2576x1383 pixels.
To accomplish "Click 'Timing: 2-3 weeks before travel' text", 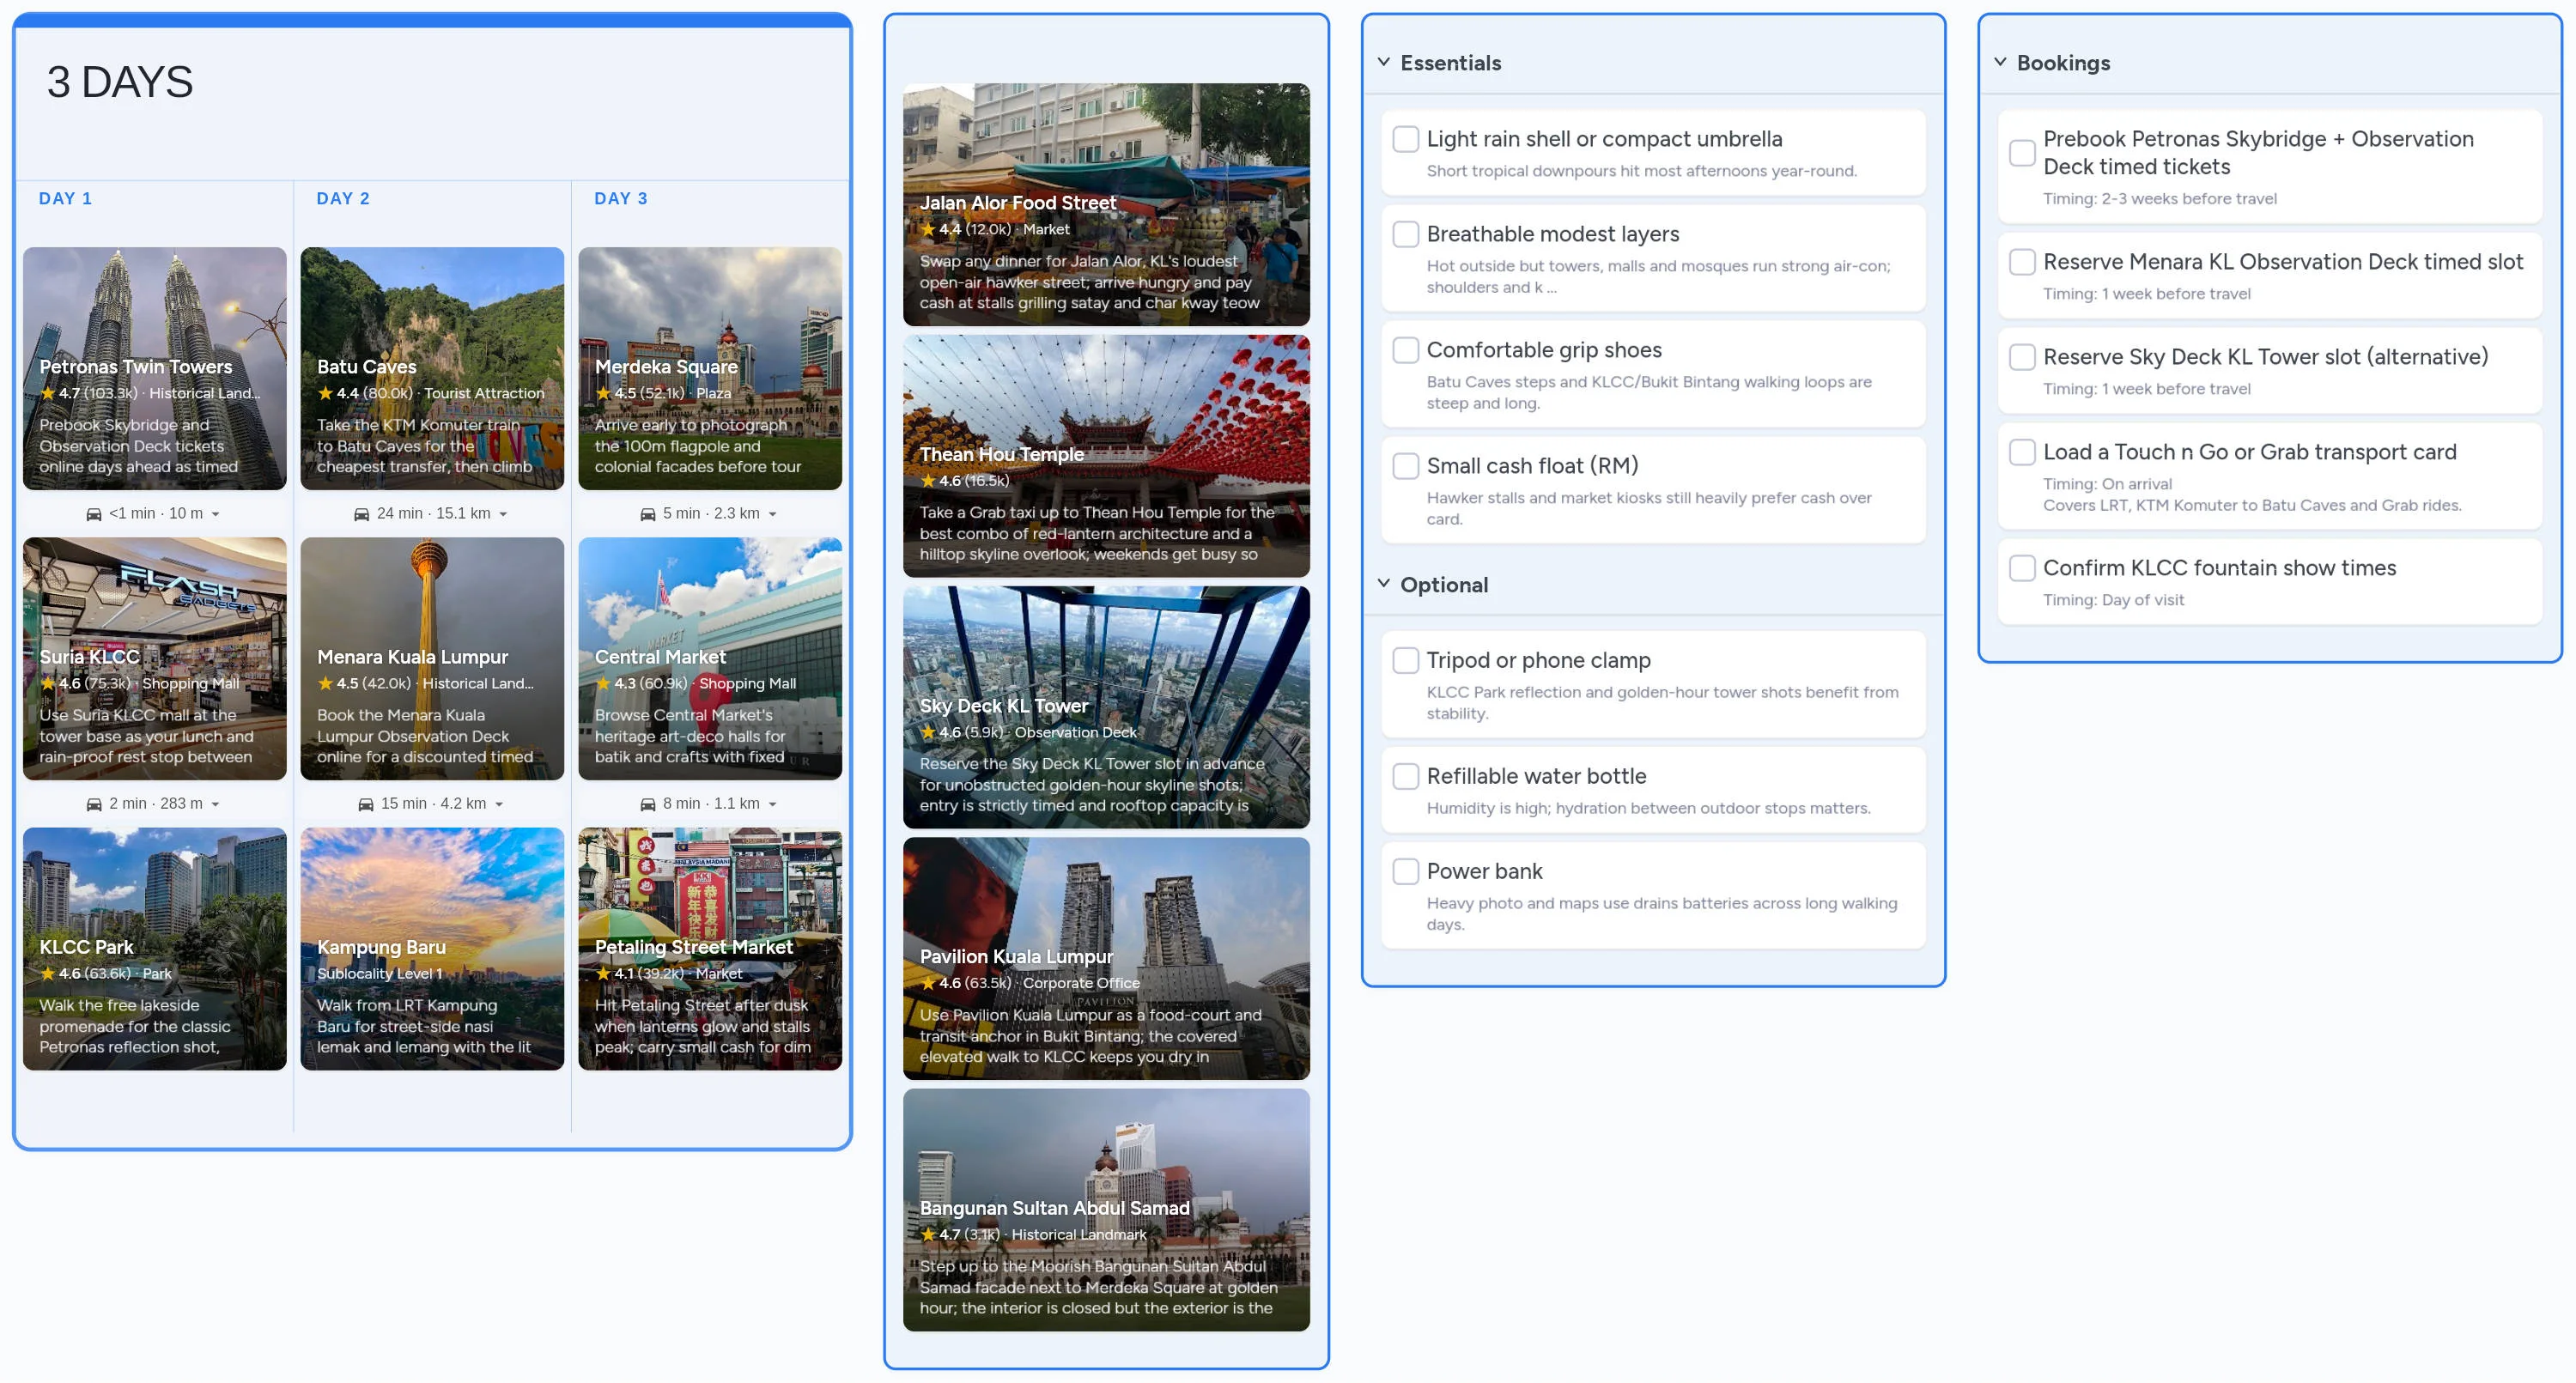I will click(x=2160, y=199).
